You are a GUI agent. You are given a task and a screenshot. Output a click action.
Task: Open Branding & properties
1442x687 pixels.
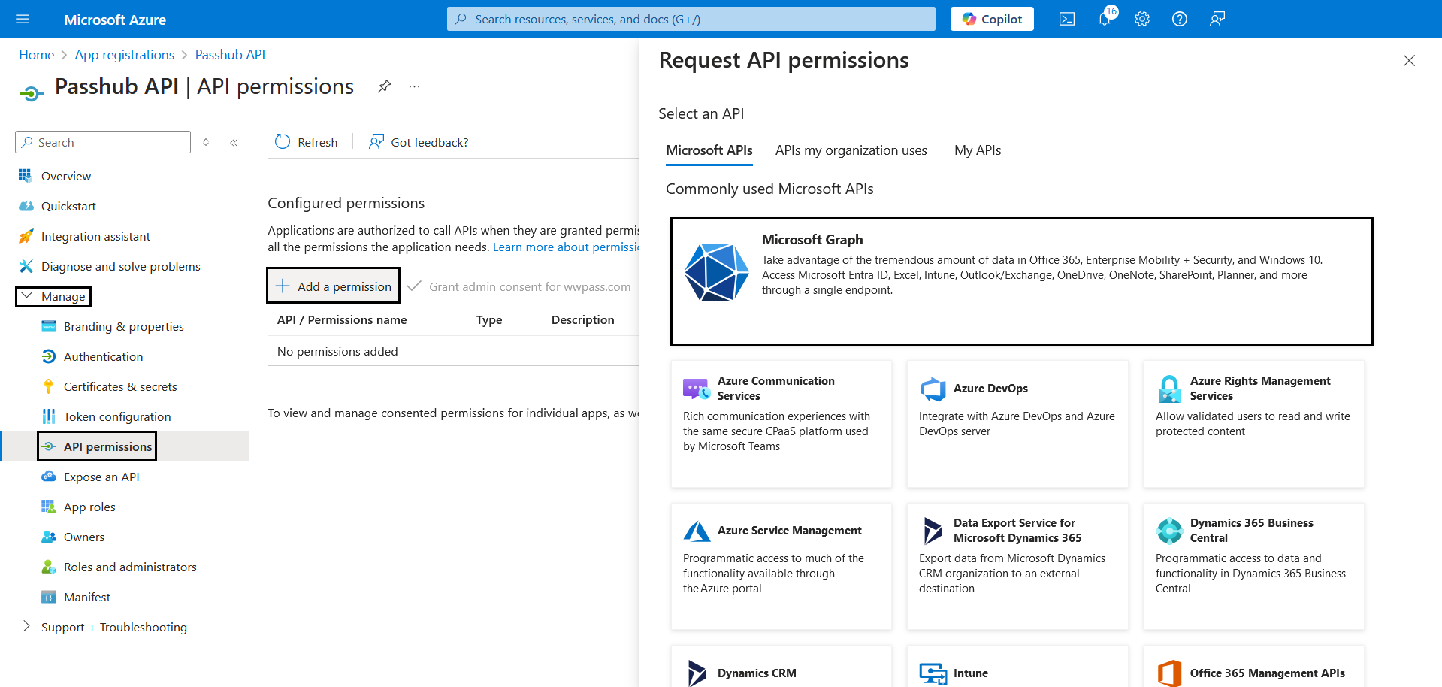click(x=123, y=326)
